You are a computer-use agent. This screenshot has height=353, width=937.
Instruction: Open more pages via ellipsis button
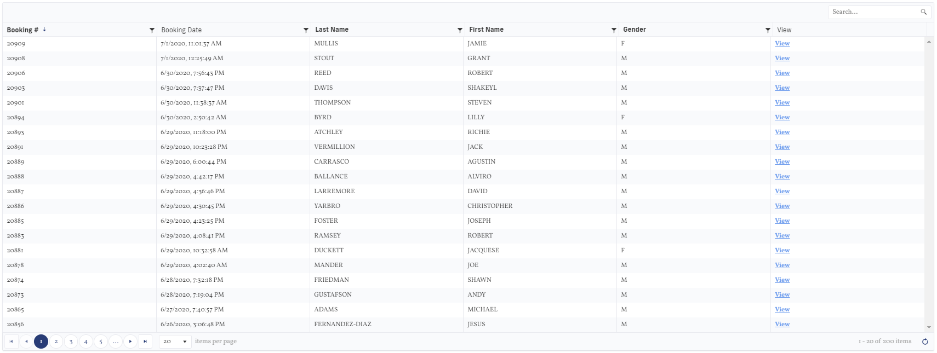(x=116, y=342)
